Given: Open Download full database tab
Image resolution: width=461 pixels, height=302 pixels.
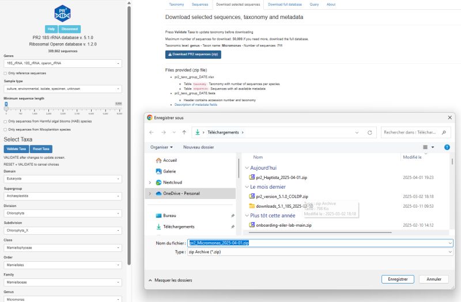Looking at the screenshot, I should tap(285, 5).
